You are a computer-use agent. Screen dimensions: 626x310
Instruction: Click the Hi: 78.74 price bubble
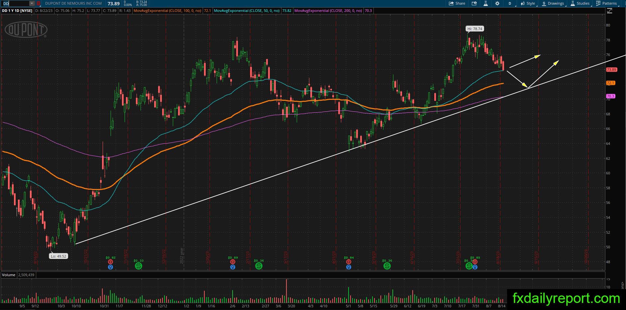tap(474, 29)
